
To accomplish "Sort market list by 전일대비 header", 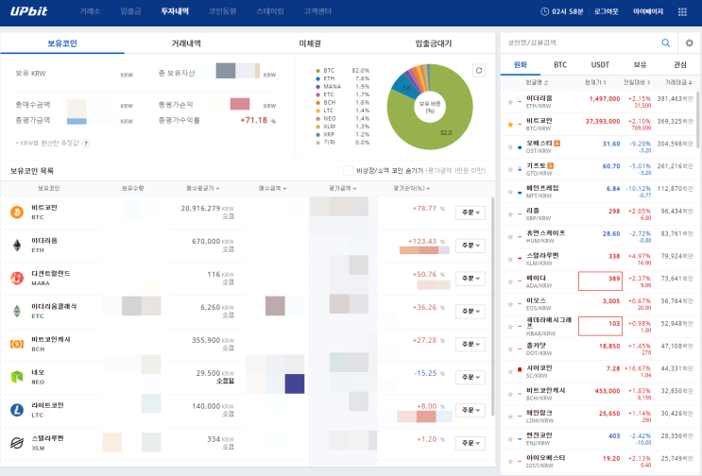I will (637, 82).
